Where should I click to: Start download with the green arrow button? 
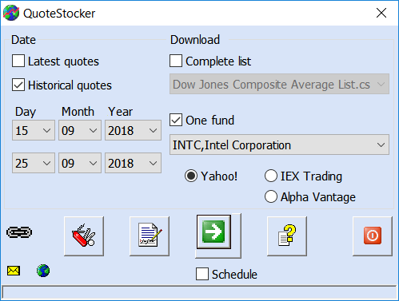[x=213, y=232]
